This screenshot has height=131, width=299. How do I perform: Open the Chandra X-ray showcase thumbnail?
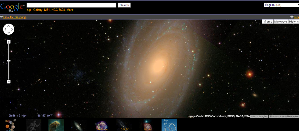[x=101, y=125]
